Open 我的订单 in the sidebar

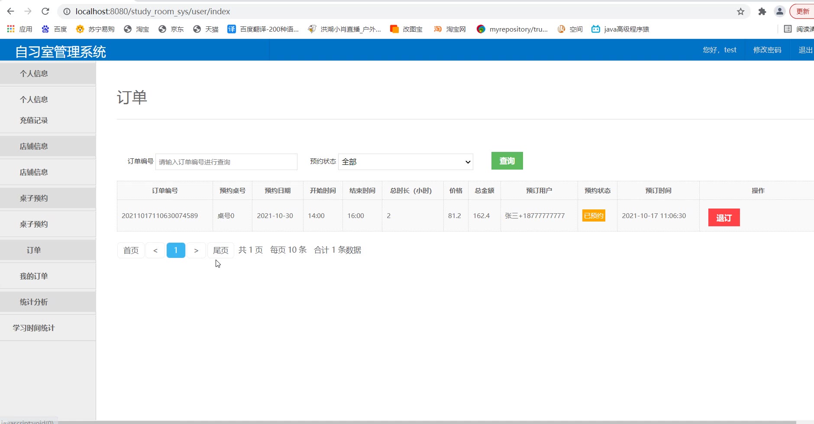click(x=34, y=276)
